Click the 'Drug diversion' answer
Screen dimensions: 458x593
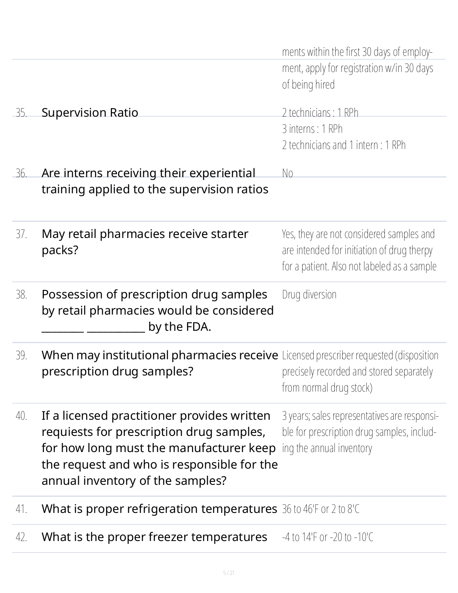(309, 294)
